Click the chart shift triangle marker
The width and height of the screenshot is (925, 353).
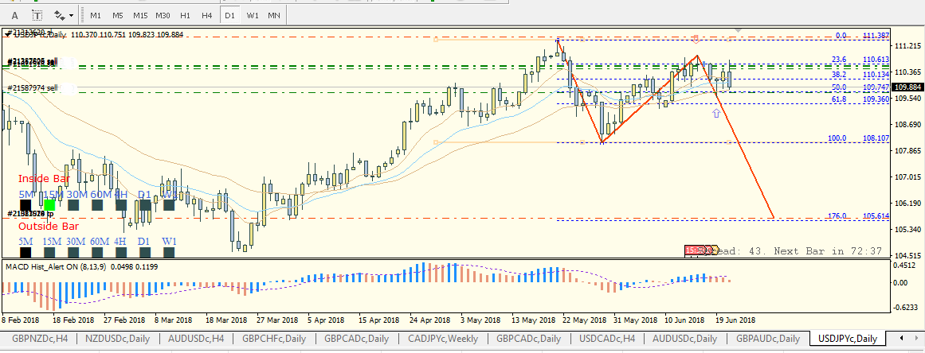[x=738, y=30]
